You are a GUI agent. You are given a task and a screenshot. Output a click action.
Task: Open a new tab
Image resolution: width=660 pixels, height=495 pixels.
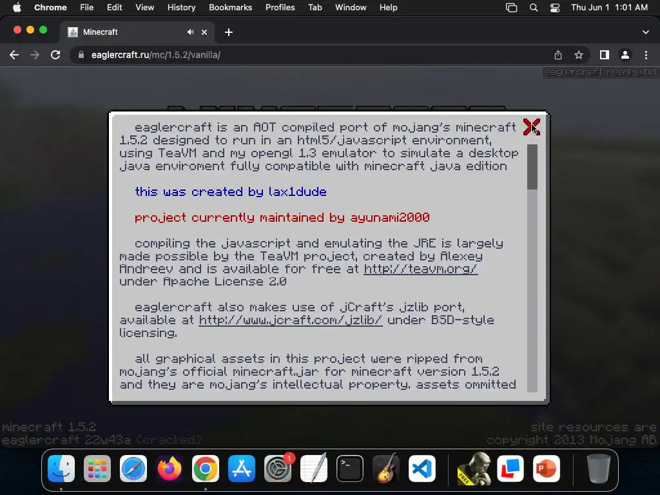point(229,32)
